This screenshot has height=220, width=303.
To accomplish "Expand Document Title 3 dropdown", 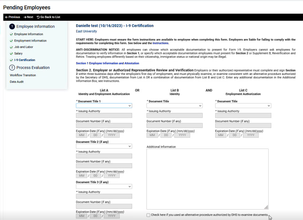I will click(x=104, y=187).
